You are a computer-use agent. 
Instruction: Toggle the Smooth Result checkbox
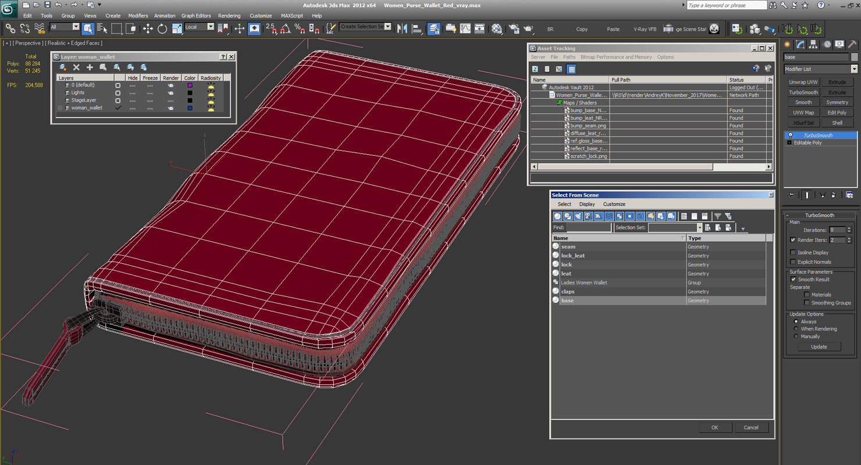[793, 279]
